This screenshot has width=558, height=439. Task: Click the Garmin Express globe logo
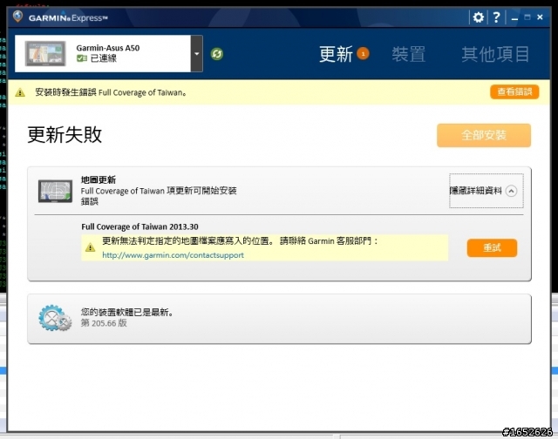click(17, 17)
